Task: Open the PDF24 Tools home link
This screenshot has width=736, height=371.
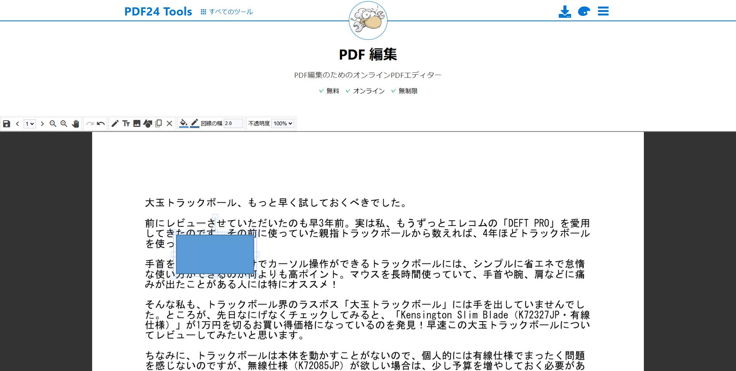Action: coord(158,12)
